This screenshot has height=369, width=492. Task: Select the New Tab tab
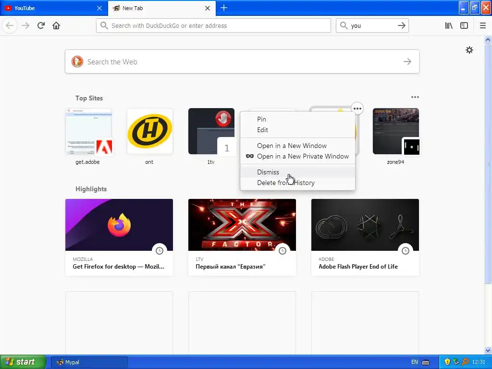tap(162, 8)
